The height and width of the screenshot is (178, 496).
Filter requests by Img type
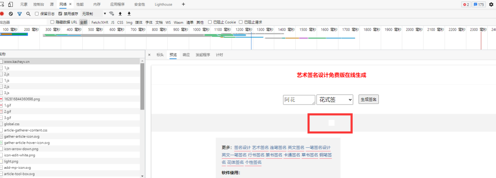pyautogui.click(x=130, y=22)
